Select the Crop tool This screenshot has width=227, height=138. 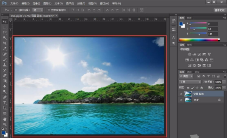pyautogui.click(x=5, y=43)
